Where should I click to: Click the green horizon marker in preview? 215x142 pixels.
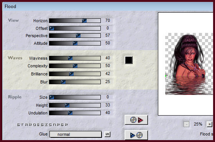pos(166,76)
